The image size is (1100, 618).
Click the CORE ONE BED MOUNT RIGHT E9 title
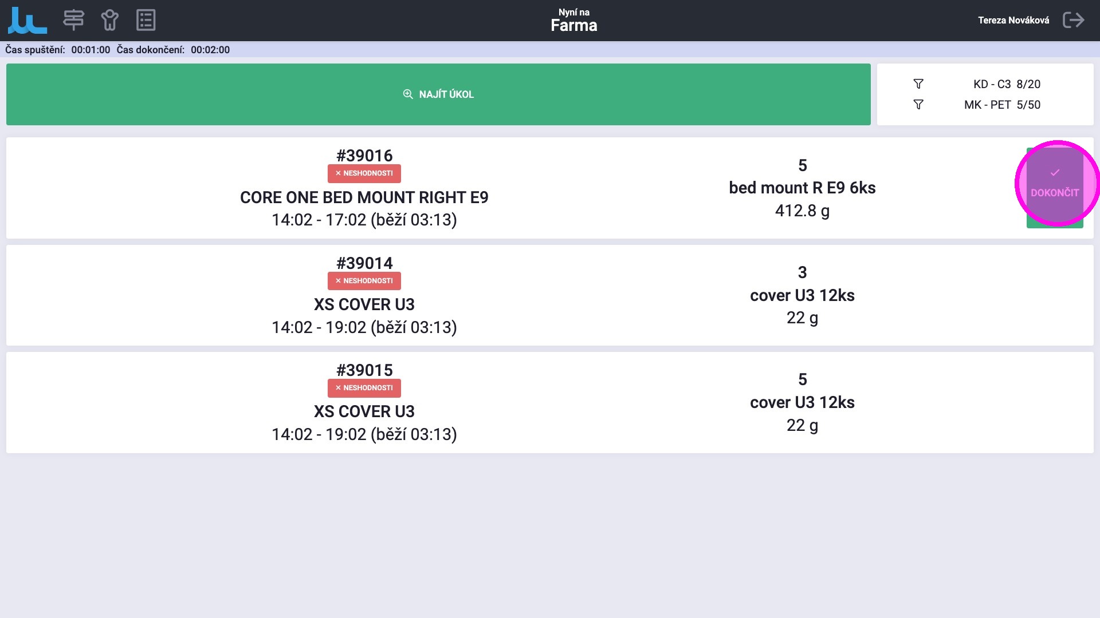click(x=364, y=197)
